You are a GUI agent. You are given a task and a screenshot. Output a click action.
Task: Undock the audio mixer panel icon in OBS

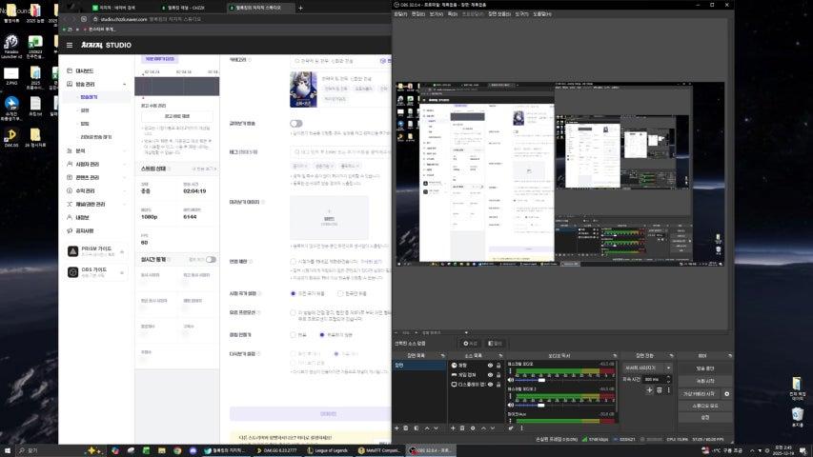(x=615, y=355)
